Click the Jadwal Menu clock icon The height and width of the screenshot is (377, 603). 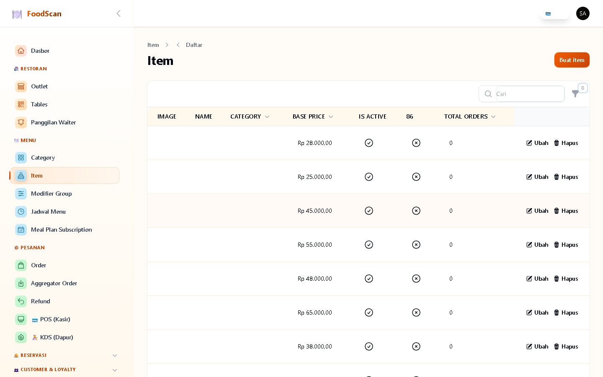click(21, 212)
